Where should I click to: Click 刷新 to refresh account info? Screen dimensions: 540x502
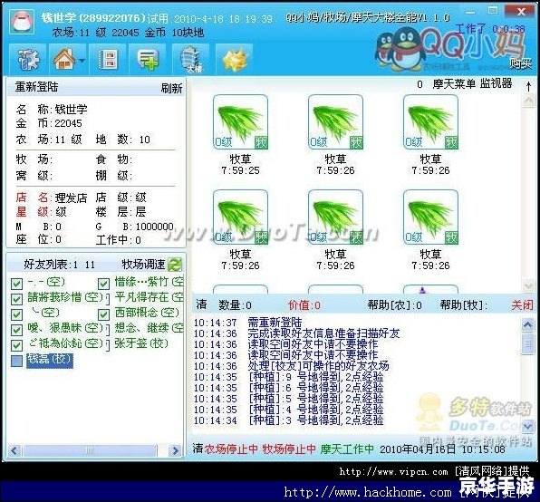171,88
